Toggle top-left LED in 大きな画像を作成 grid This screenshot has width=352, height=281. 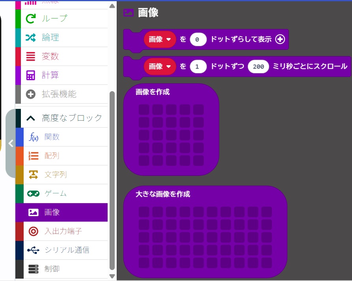pyautogui.click(x=144, y=212)
